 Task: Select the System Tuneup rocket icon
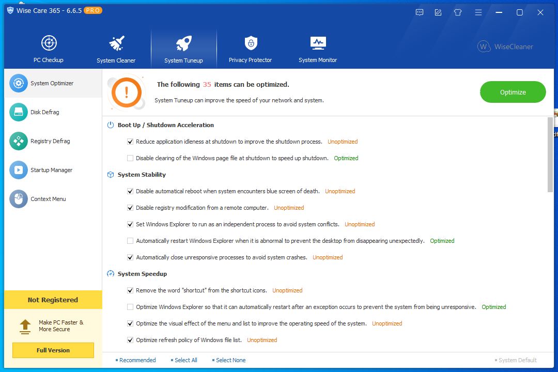[183, 43]
